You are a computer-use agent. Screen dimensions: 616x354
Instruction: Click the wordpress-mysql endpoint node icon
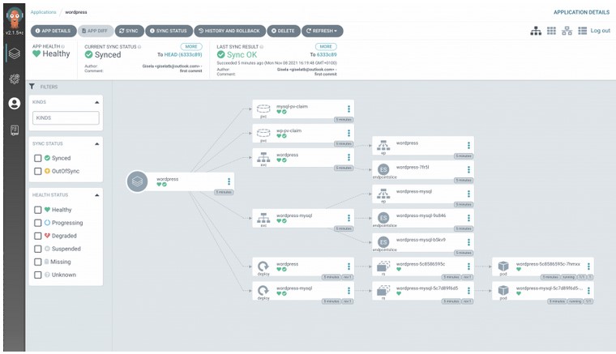click(383, 194)
